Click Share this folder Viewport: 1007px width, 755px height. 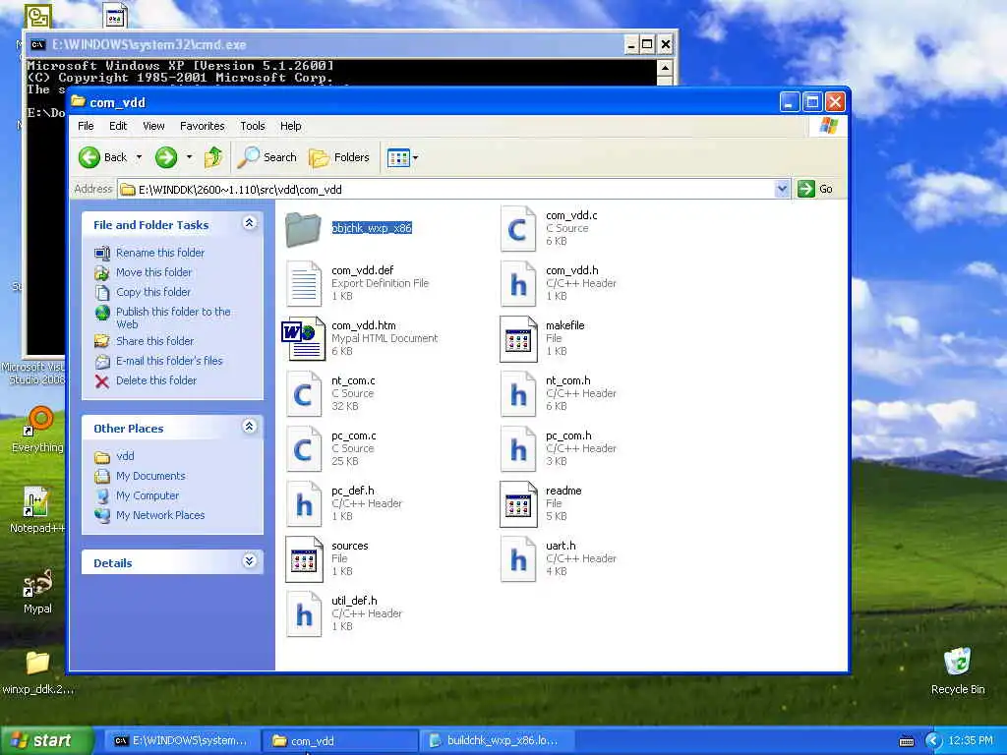click(x=154, y=341)
